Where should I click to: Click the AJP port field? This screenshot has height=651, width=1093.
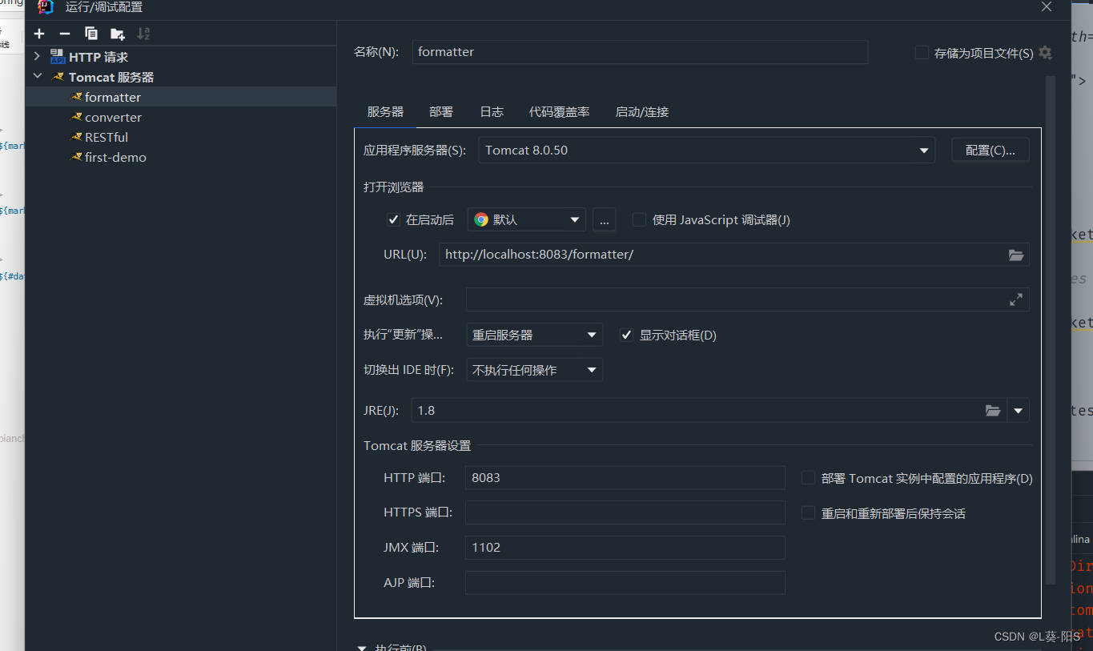coord(625,583)
